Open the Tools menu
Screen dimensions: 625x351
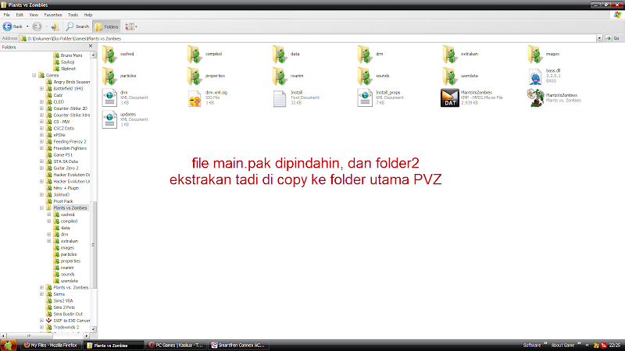coord(73,15)
